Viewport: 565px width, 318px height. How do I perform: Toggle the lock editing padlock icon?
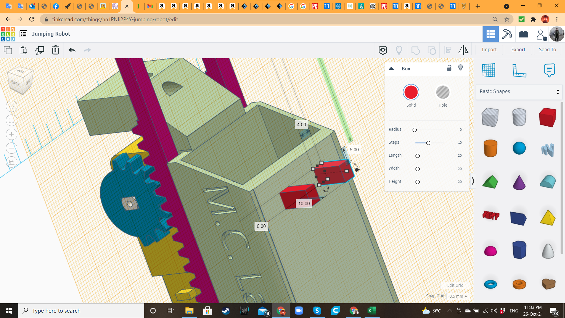[x=449, y=68]
